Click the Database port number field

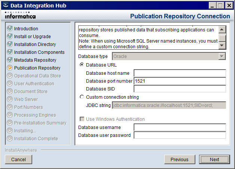tap(180, 81)
